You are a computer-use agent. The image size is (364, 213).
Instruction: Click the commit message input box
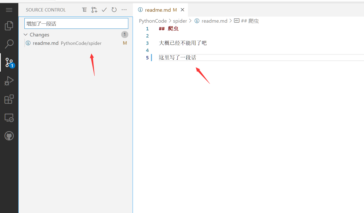tap(76, 24)
